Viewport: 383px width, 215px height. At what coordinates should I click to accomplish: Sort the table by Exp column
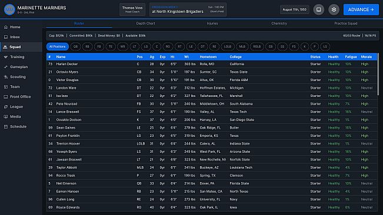[x=162, y=57]
